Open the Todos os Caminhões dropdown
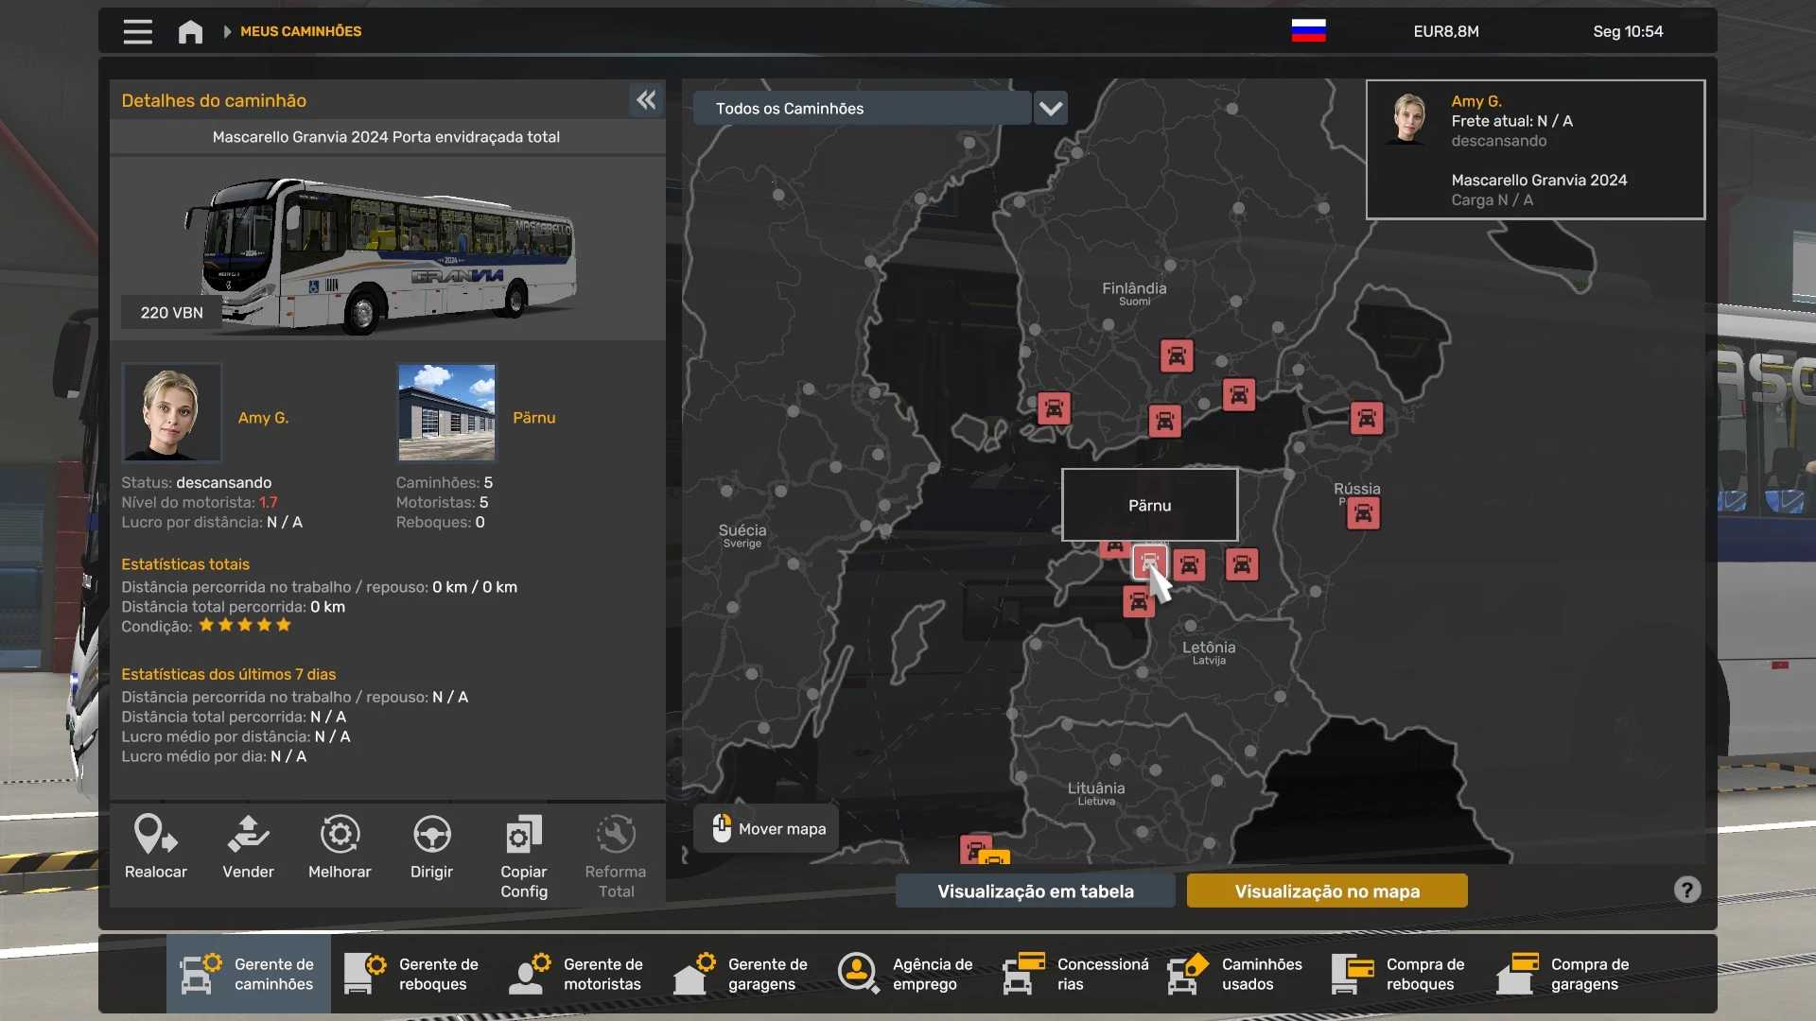The height and width of the screenshot is (1021, 1816). coord(861,108)
